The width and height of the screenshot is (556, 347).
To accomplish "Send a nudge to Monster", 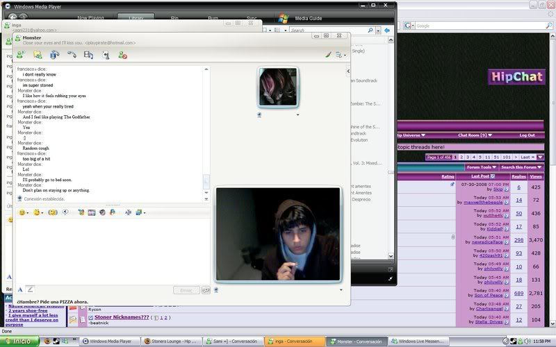I will (53, 212).
